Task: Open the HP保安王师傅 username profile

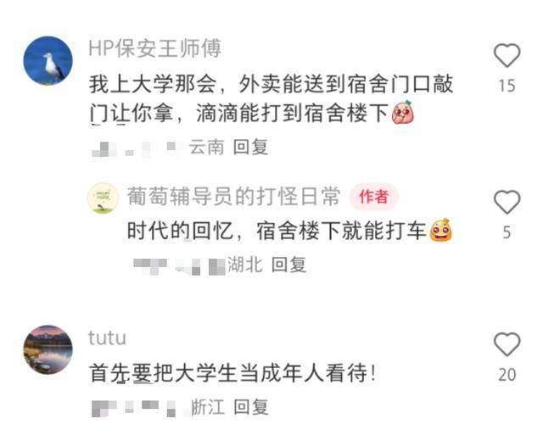Action: pyautogui.click(x=154, y=48)
